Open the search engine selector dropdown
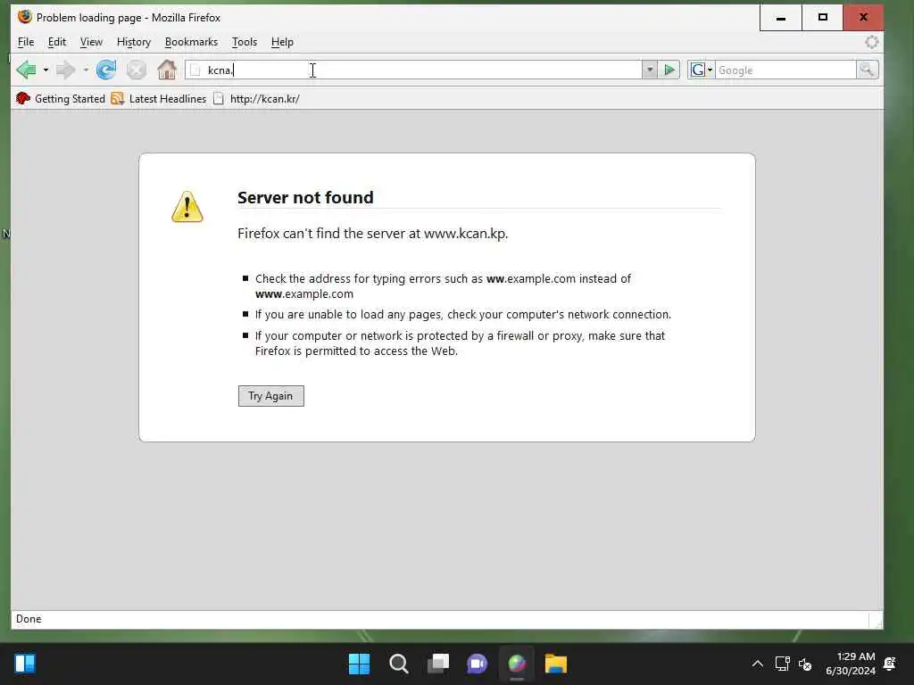Image resolution: width=914 pixels, height=685 pixels. pyautogui.click(x=702, y=70)
